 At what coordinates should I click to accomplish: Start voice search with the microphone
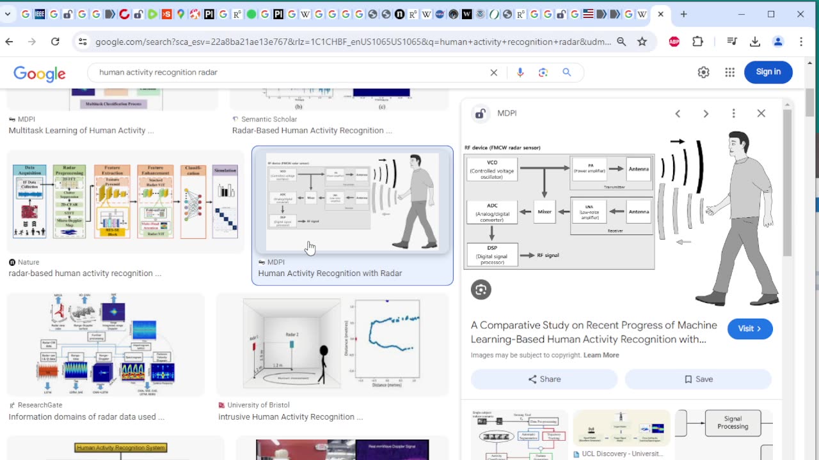click(x=520, y=72)
